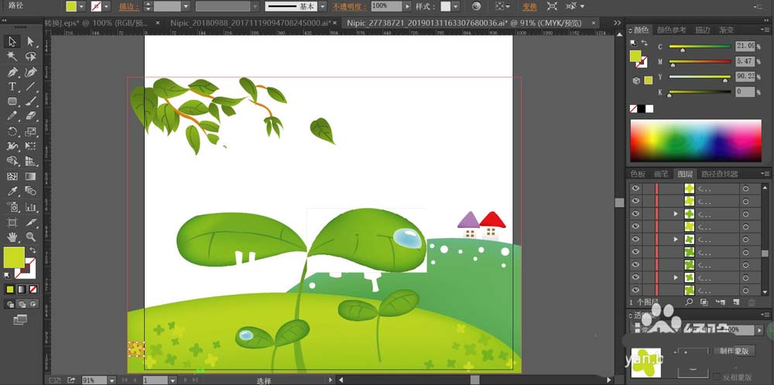Open the 路径查找器 pathfinder tab
This screenshot has width=774, height=385.
720,174
